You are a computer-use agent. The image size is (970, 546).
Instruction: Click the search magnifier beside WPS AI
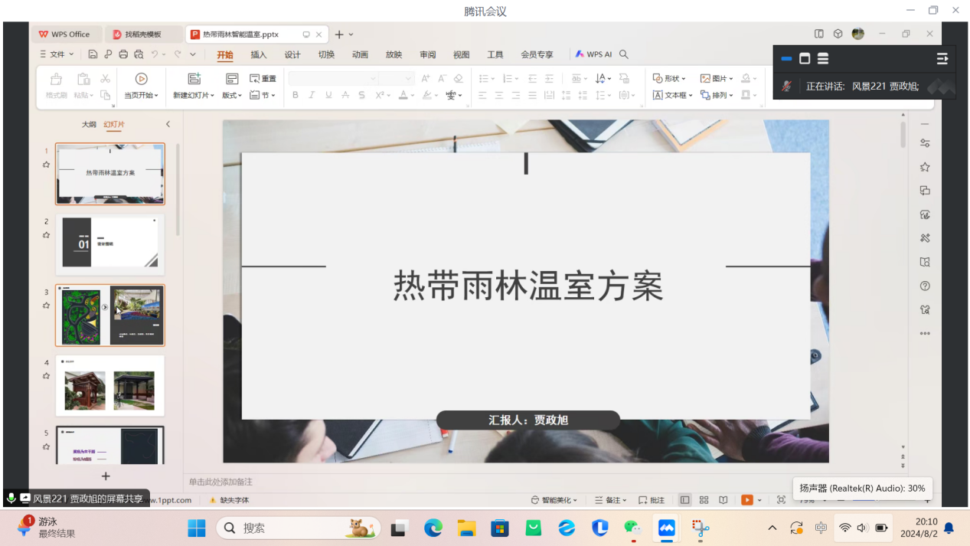pyautogui.click(x=624, y=54)
